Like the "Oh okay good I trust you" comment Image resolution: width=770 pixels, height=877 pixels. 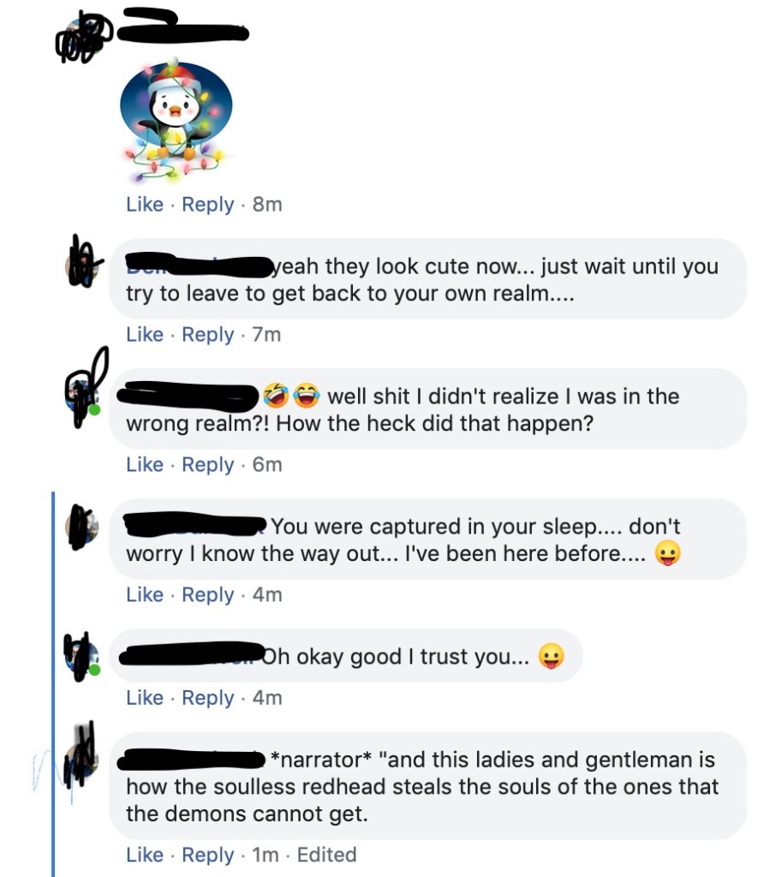click(144, 698)
